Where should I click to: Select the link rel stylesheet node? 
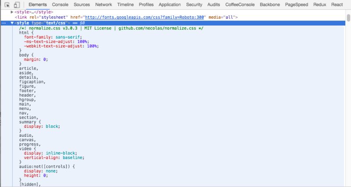[x=126, y=17]
